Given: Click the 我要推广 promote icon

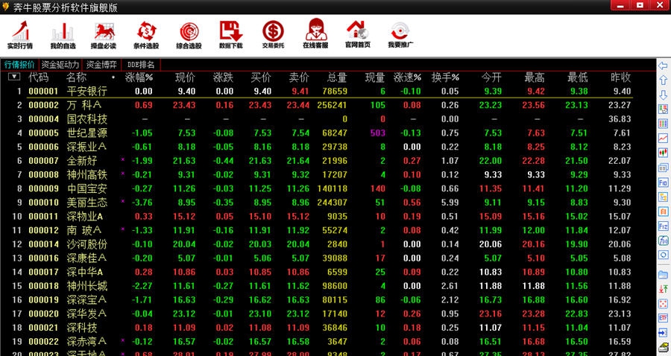Looking at the screenshot, I should point(400,34).
